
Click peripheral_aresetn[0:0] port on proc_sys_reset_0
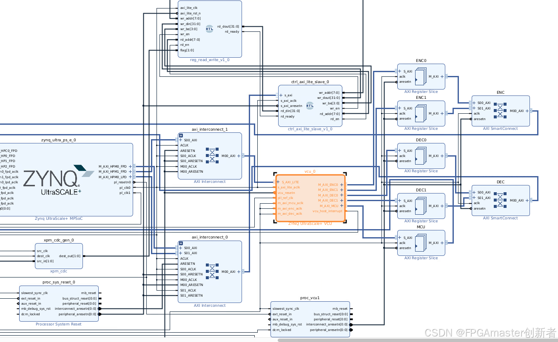pos(78,314)
